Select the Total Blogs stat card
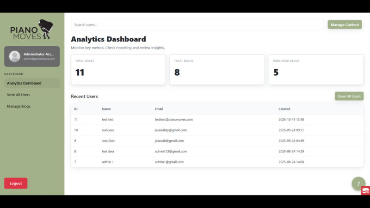The image size is (370, 208). point(217,70)
